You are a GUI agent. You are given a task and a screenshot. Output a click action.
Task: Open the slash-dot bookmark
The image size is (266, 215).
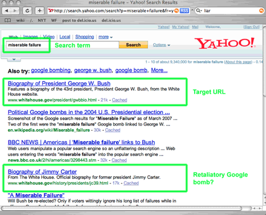point(31,20)
